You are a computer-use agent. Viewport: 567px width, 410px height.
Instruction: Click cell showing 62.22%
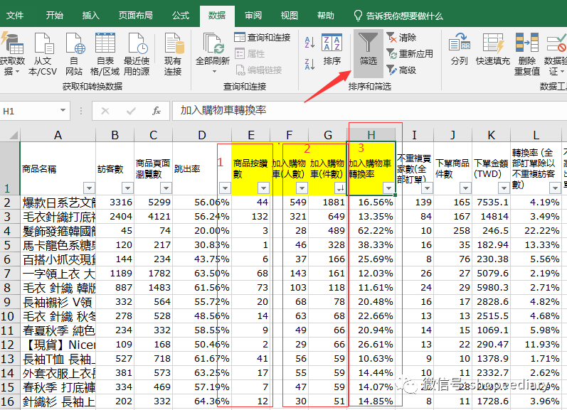[371, 231]
